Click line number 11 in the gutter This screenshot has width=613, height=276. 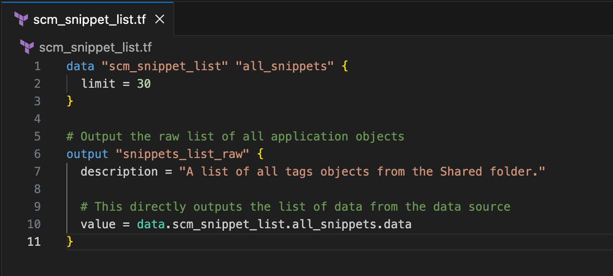coord(34,242)
